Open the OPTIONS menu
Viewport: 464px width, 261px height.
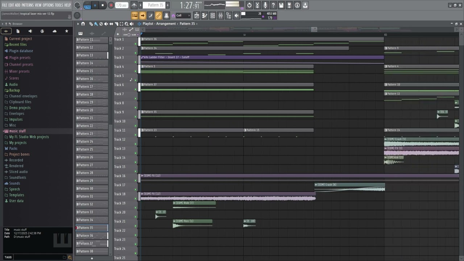pyautogui.click(x=48, y=5)
